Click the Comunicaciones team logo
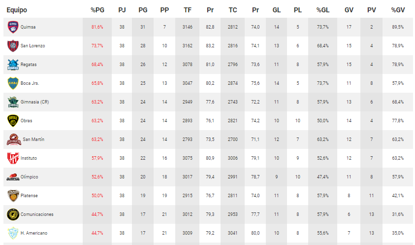Viewport: 415px width, 245px height. 13,214
